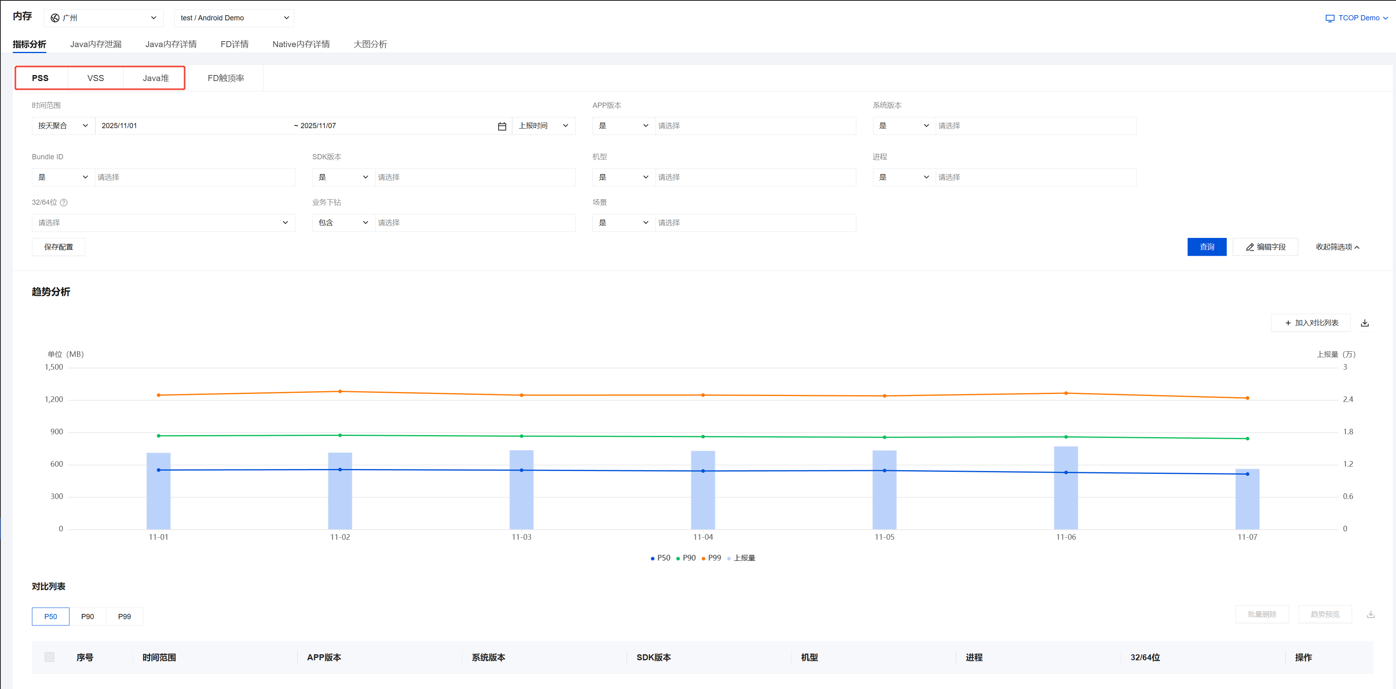Click the comparison table download icon
This screenshot has height=689, width=1396.
coord(1370,614)
